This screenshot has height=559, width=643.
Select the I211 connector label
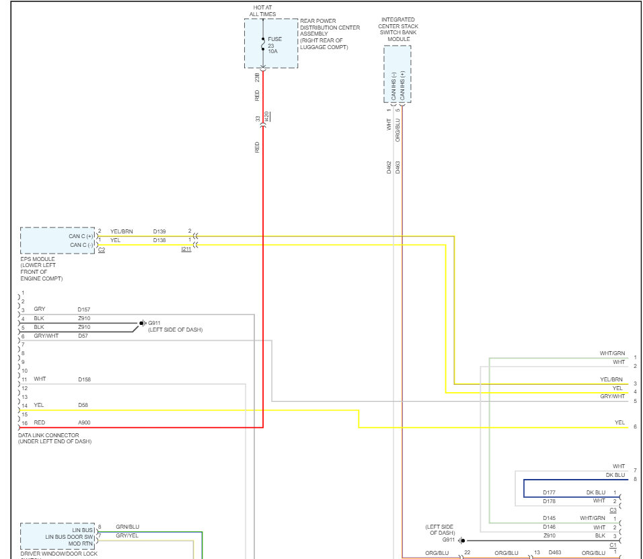tap(186, 249)
